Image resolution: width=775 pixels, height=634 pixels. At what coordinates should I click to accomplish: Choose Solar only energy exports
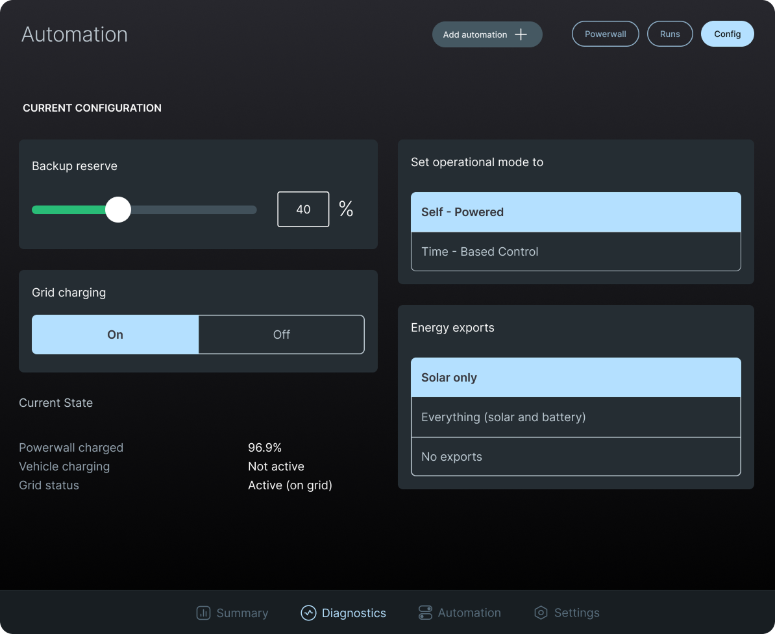(x=576, y=378)
